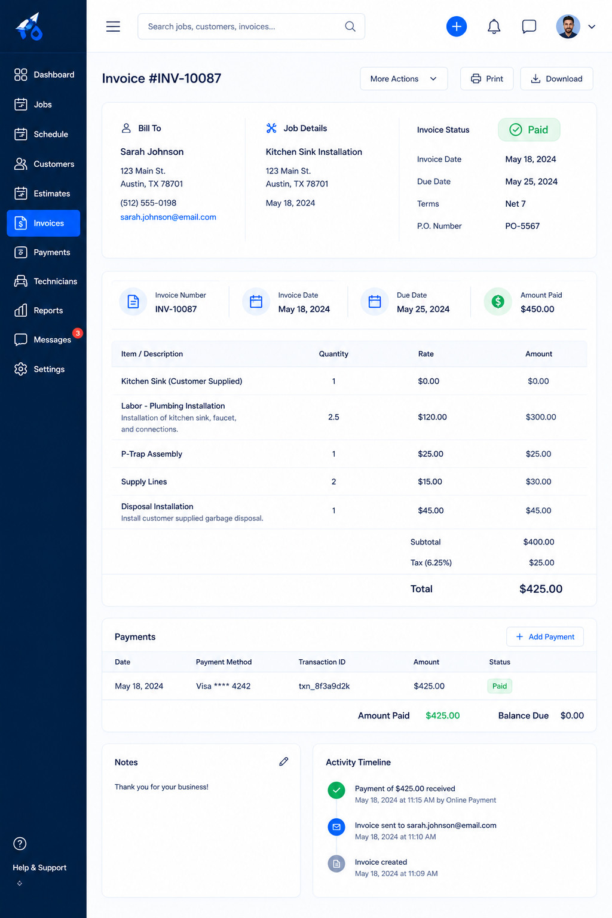Open Help & Support

click(x=39, y=868)
